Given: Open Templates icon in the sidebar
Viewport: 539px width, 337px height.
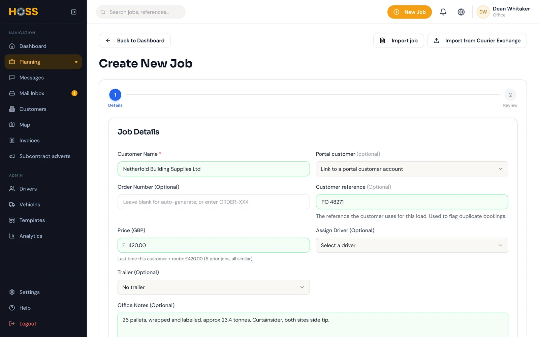Looking at the screenshot, I should click(x=12, y=220).
